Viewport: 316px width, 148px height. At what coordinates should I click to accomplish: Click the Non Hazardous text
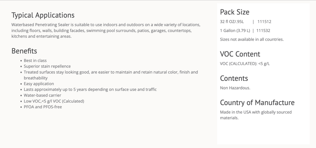click(235, 88)
